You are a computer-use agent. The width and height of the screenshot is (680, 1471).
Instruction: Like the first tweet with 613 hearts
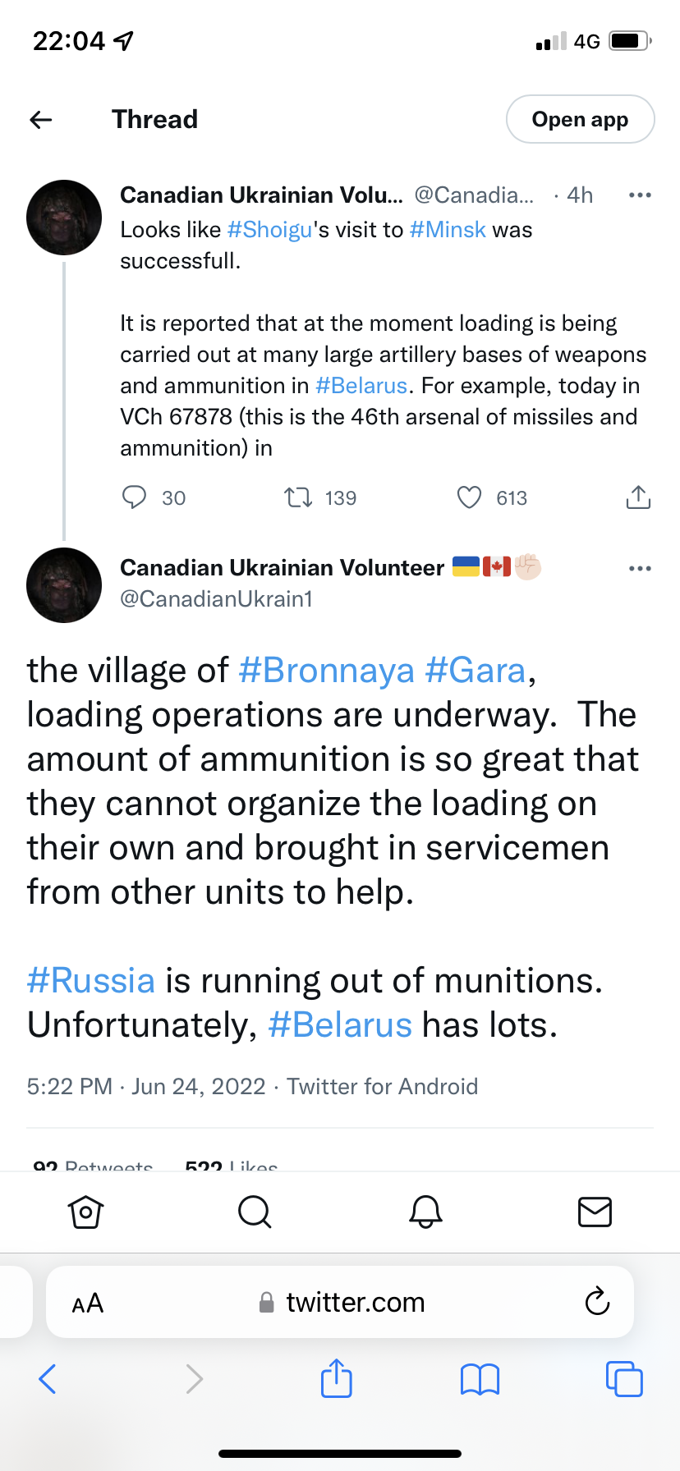click(x=469, y=497)
